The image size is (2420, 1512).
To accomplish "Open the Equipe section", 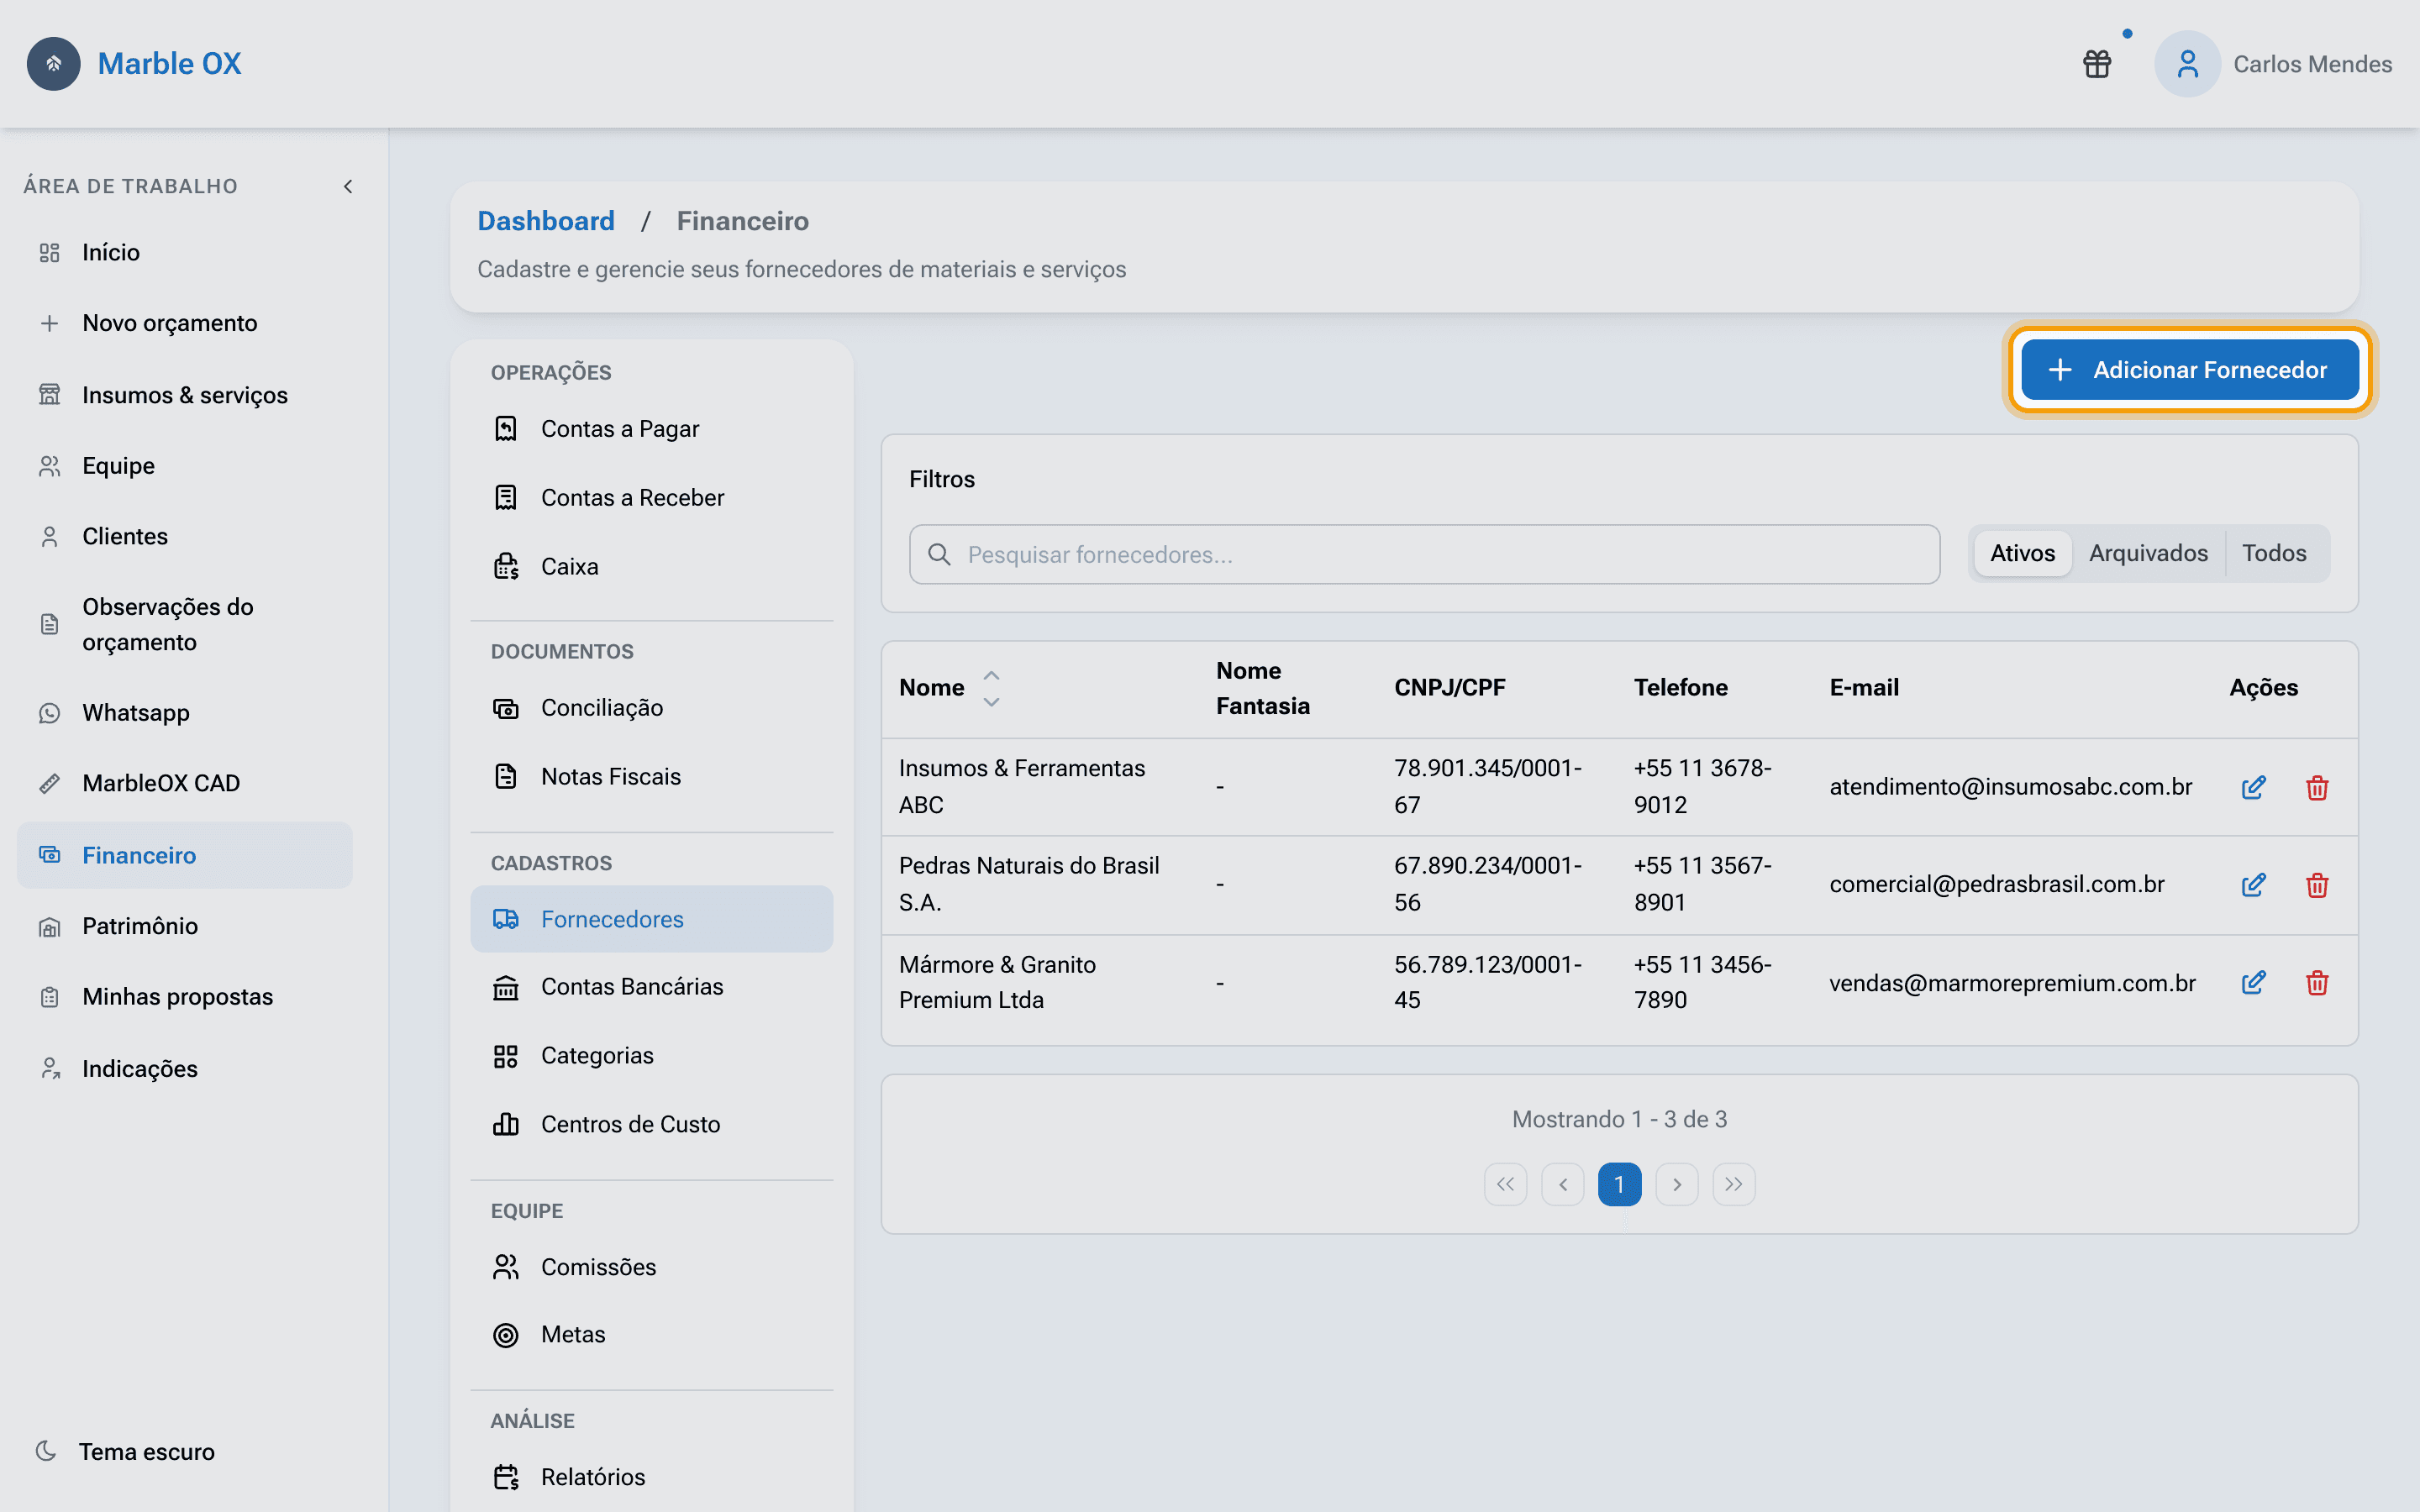I will (185, 466).
